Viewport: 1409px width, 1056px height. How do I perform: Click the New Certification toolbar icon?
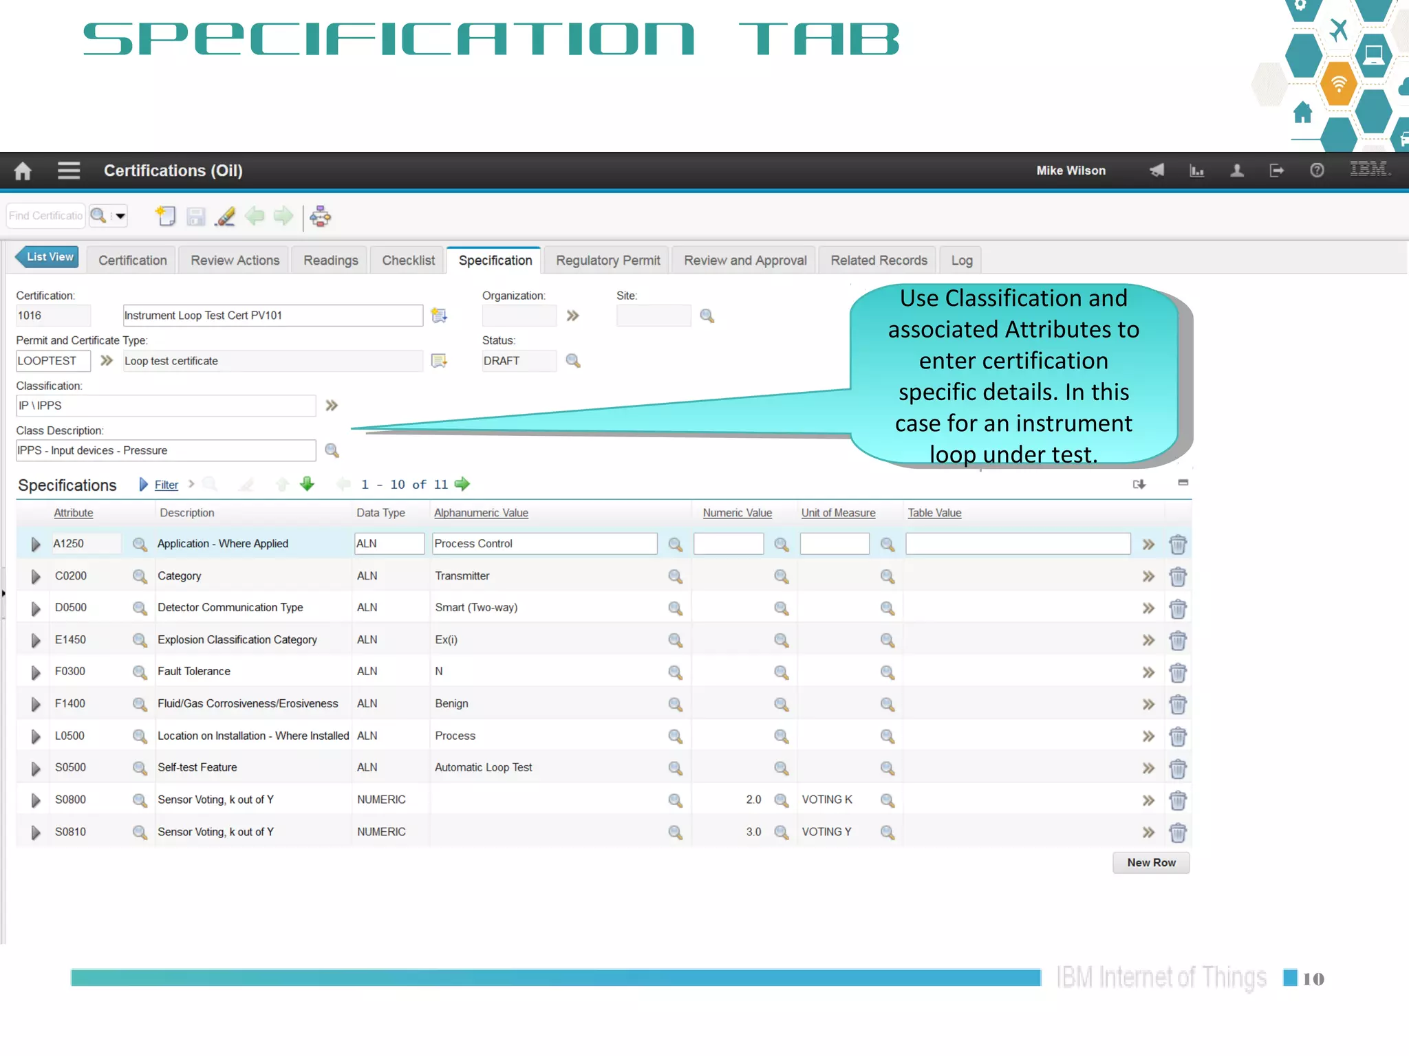166,217
